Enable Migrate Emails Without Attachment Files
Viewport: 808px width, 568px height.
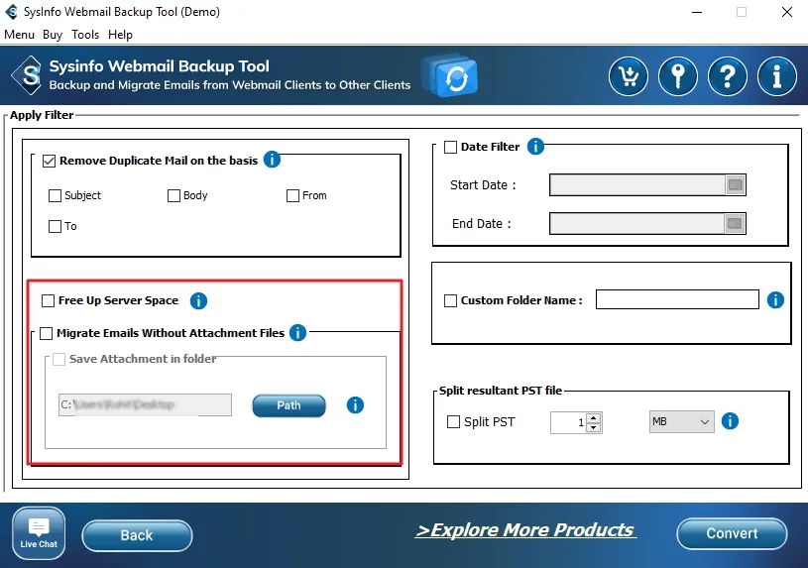[x=46, y=333]
